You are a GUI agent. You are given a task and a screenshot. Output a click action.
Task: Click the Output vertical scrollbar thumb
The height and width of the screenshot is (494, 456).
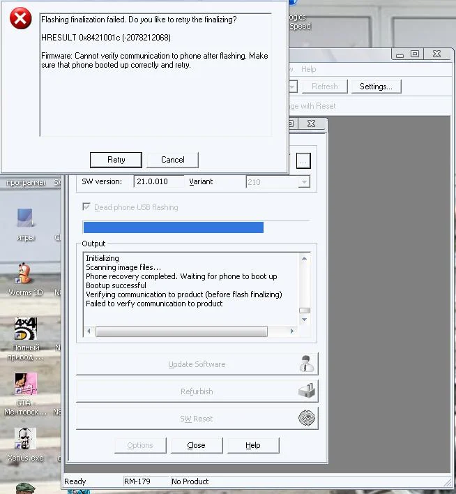(x=305, y=310)
